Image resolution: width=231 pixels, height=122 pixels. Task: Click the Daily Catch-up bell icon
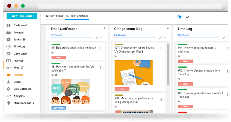pos(8,89)
